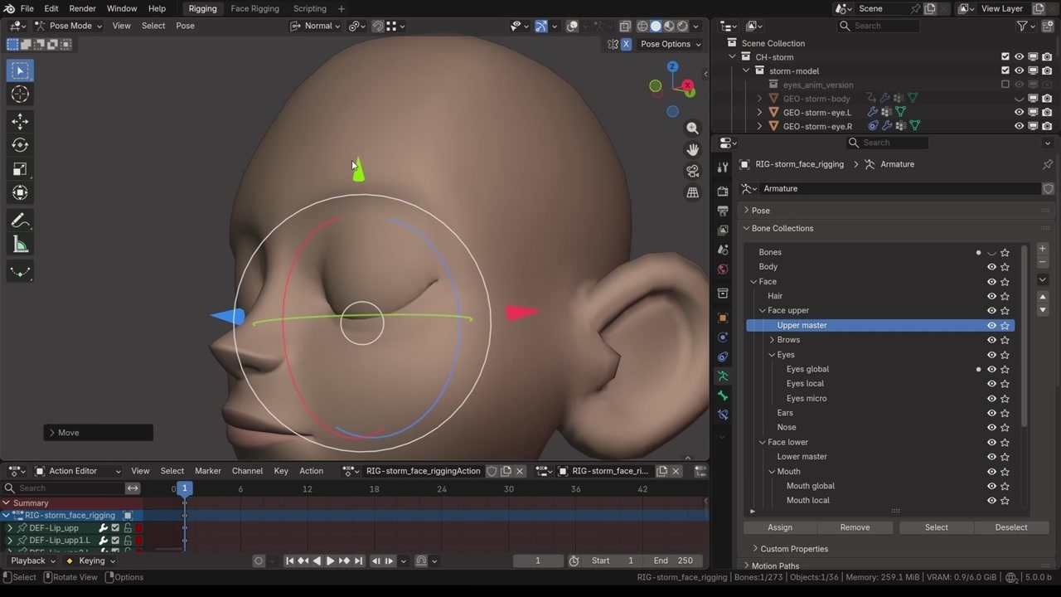Click the End frame field
The image size is (1061, 597).
(673, 561)
